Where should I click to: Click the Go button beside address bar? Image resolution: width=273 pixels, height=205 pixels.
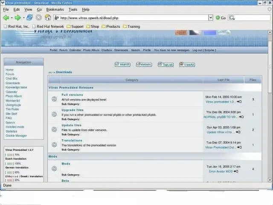(221, 18)
